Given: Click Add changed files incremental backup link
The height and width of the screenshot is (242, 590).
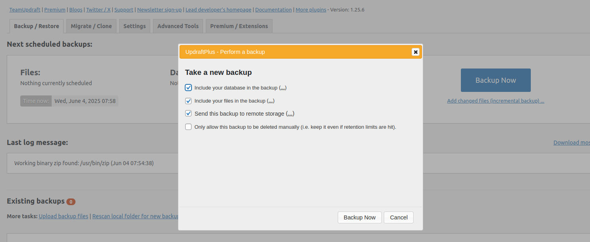Looking at the screenshot, I should pyautogui.click(x=495, y=101).
